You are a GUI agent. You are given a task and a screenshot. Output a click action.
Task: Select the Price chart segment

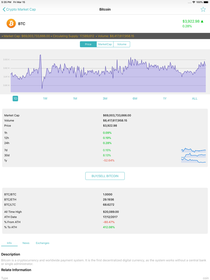click(x=88, y=44)
